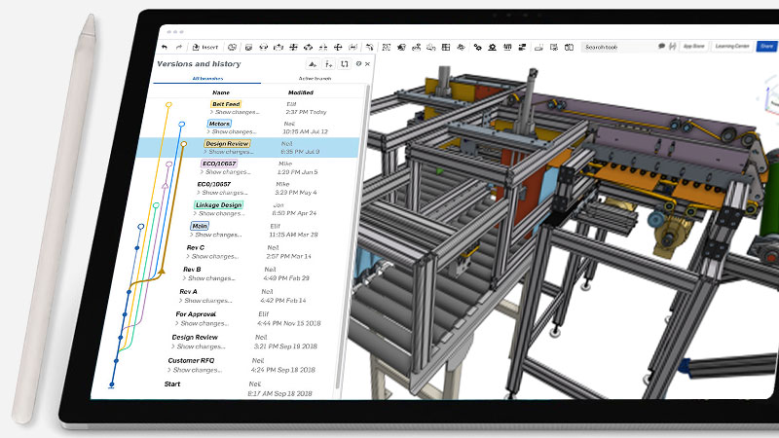Open the Learning Center
The height and width of the screenshot is (438, 779).
[x=730, y=46]
